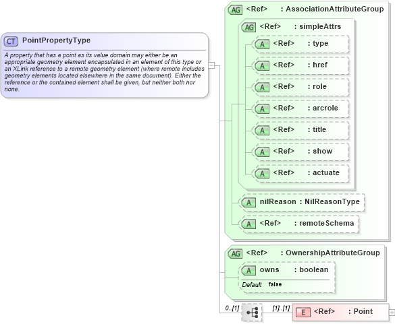Select the OwnershipAttributeGroup label

click(x=332, y=253)
